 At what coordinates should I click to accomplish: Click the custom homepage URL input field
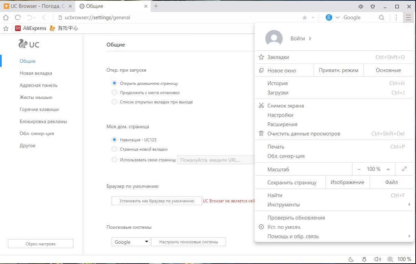(216, 160)
